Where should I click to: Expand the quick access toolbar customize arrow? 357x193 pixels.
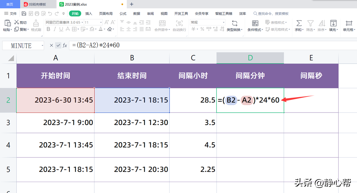63,14
